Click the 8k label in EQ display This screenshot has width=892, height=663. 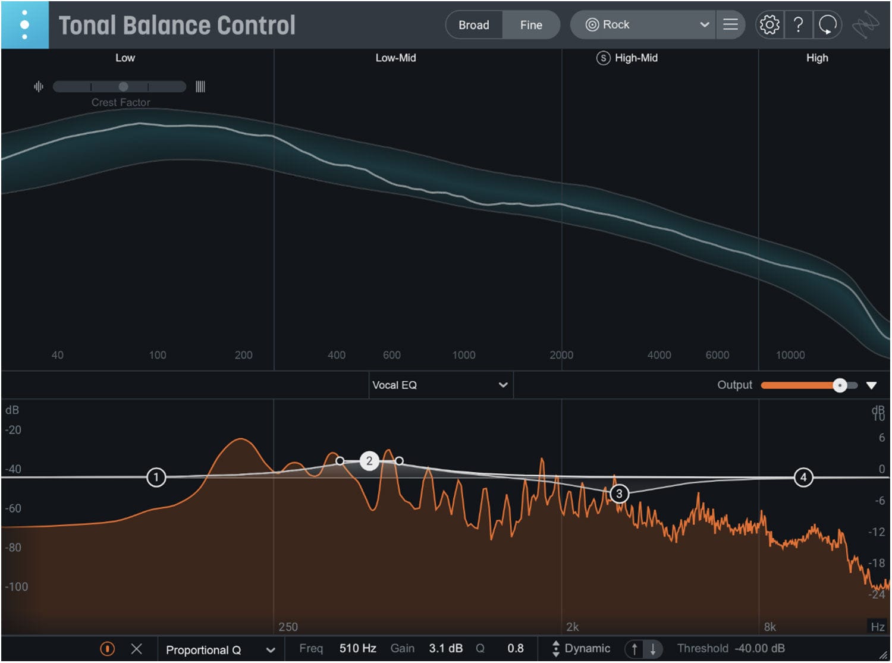(x=770, y=627)
